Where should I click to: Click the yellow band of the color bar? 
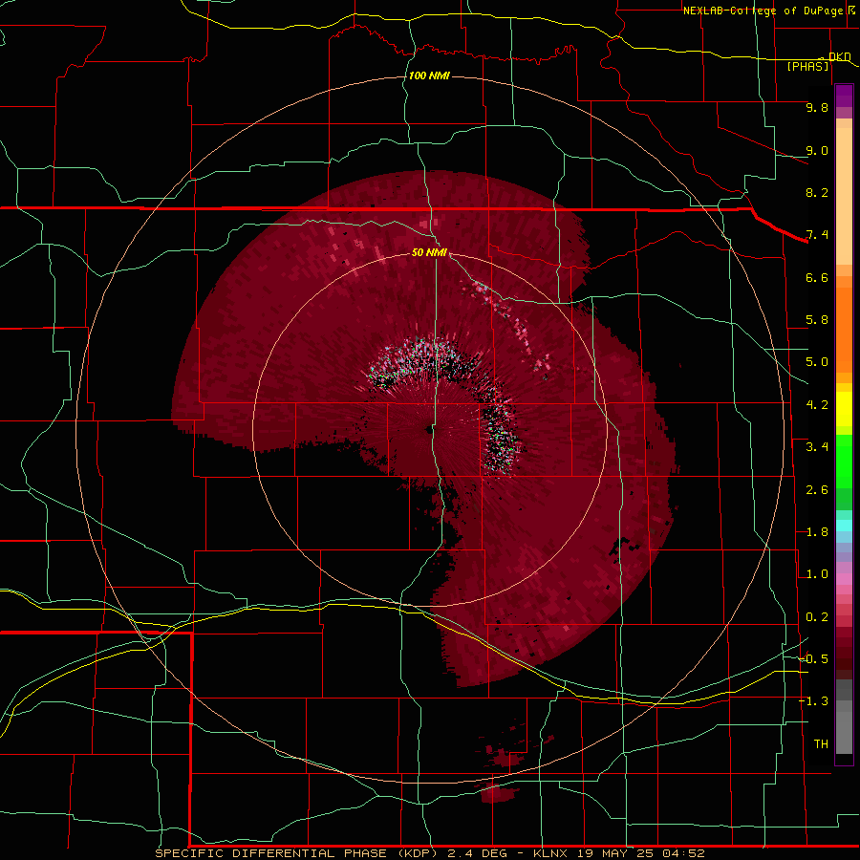844,409
